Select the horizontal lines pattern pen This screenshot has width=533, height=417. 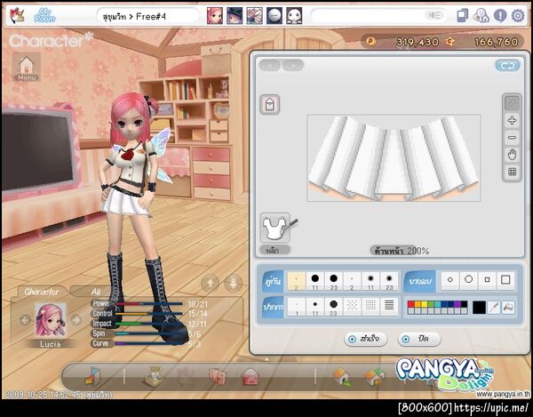(389, 307)
